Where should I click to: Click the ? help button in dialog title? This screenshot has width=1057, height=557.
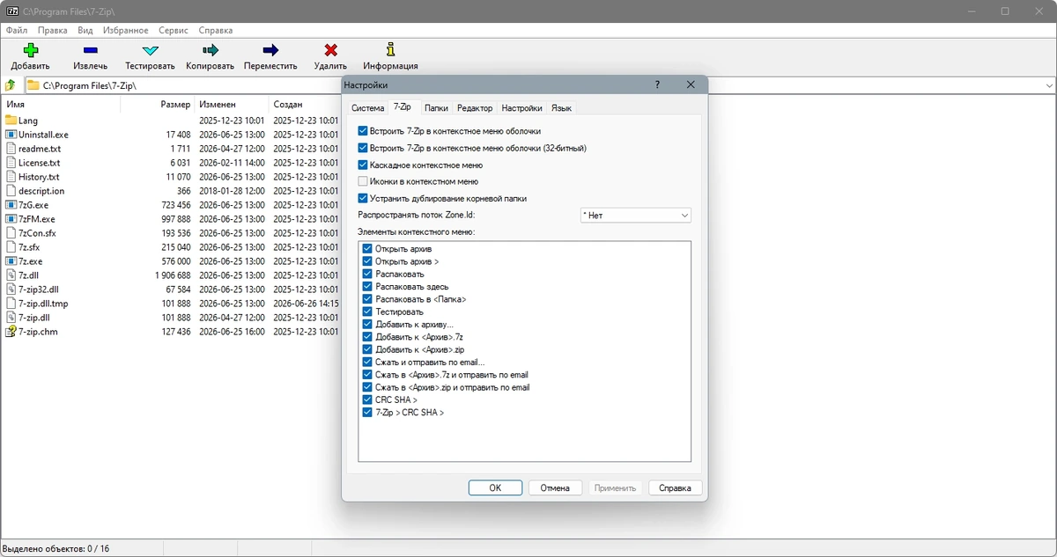[657, 85]
